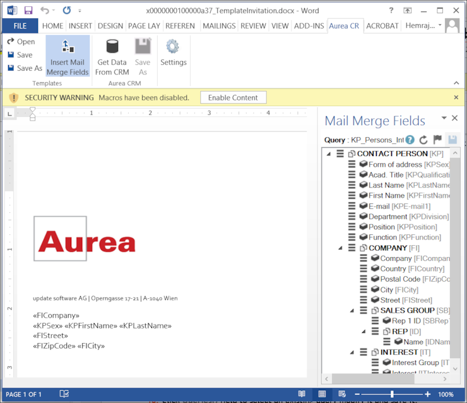This screenshot has height=403, width=467.
Task: Collapse the ribbon with the chevron
Action: (456, 83)
